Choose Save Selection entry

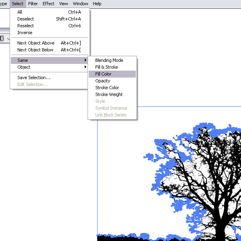click(49, 78)
